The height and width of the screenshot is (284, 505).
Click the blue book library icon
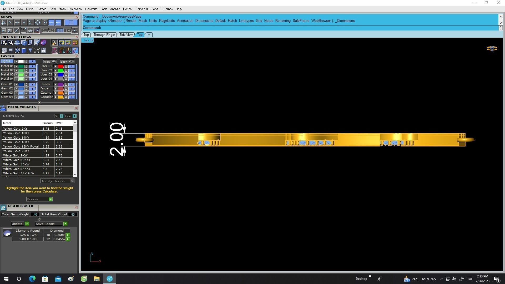pyautogui.click(x=24, y=50)
